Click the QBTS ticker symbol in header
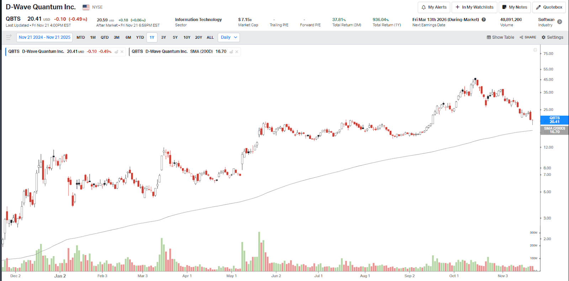569x281 pixels. [13, 19]
